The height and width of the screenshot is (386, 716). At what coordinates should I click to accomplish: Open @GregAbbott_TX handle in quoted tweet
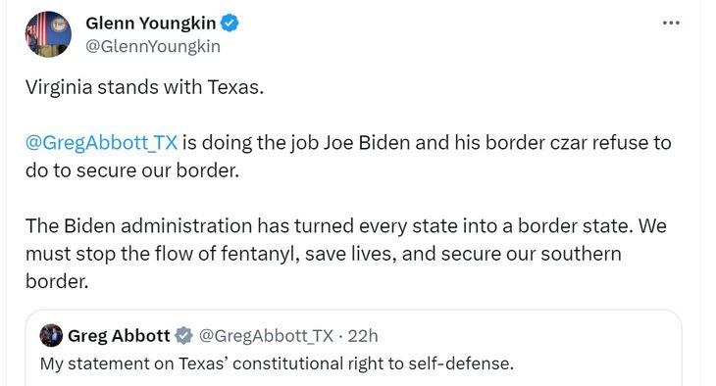click(266, 336)
